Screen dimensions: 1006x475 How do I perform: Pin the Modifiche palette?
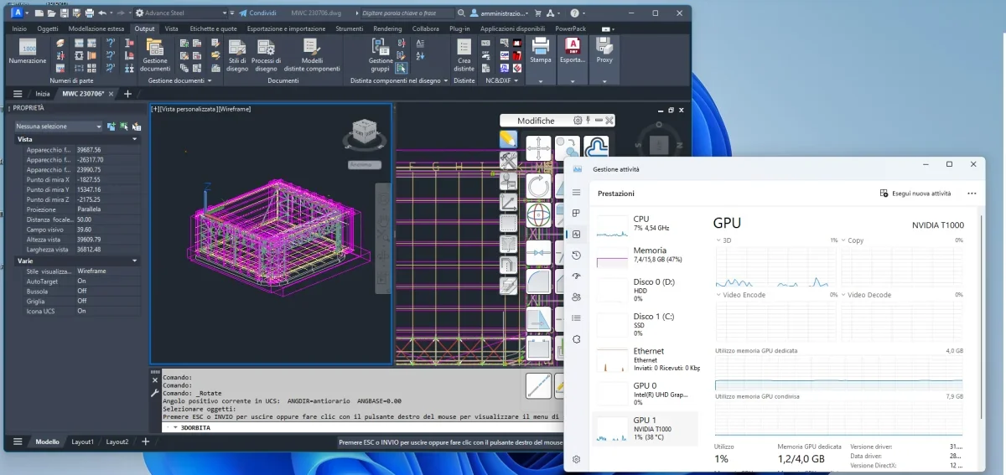tap(590, 121)
